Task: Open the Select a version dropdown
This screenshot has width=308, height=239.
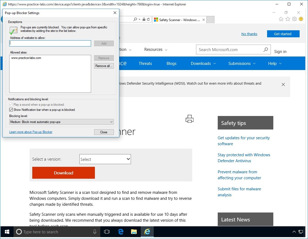Action: coord(105,159)
